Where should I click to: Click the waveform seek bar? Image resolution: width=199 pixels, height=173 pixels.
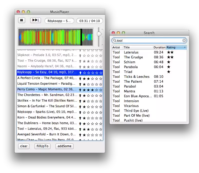(56, 37)
